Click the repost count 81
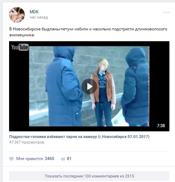This screenshot has width=175, height=182. click(x=69, y=159)
